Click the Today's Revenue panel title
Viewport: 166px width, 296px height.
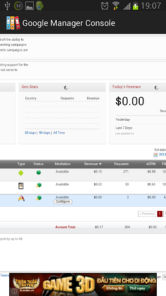(x=126, y=87)
